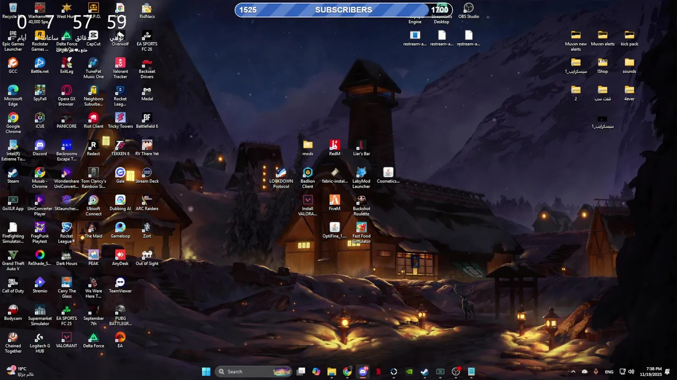The height and width of the screenshot is (380, 677).
Task: Launch the iCUE desktop shortcut
Action: (40, 120)
